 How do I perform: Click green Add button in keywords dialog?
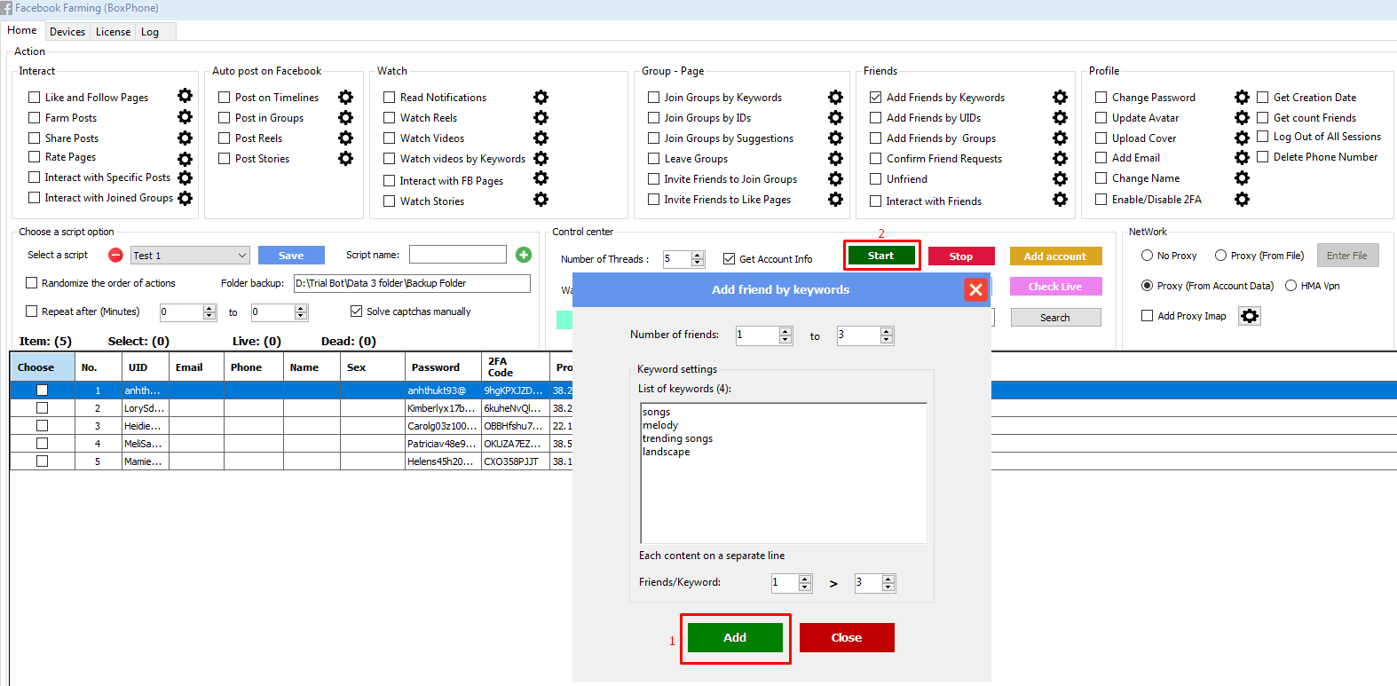[x=735, y=637]
